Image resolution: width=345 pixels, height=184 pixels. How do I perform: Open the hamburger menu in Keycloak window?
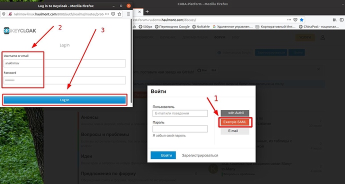tap(128, 14)
